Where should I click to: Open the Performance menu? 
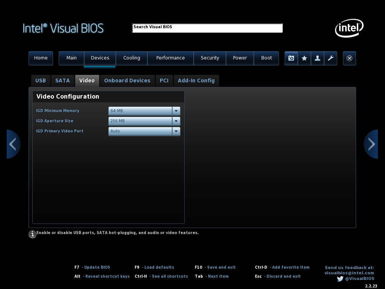[x=170, y=58]
